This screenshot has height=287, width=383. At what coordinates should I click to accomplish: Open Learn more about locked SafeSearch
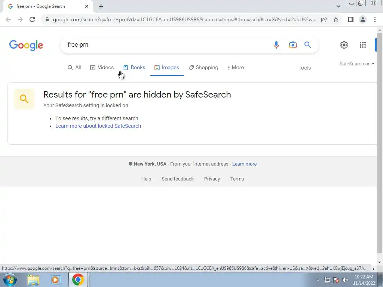[x=98, y=126]
